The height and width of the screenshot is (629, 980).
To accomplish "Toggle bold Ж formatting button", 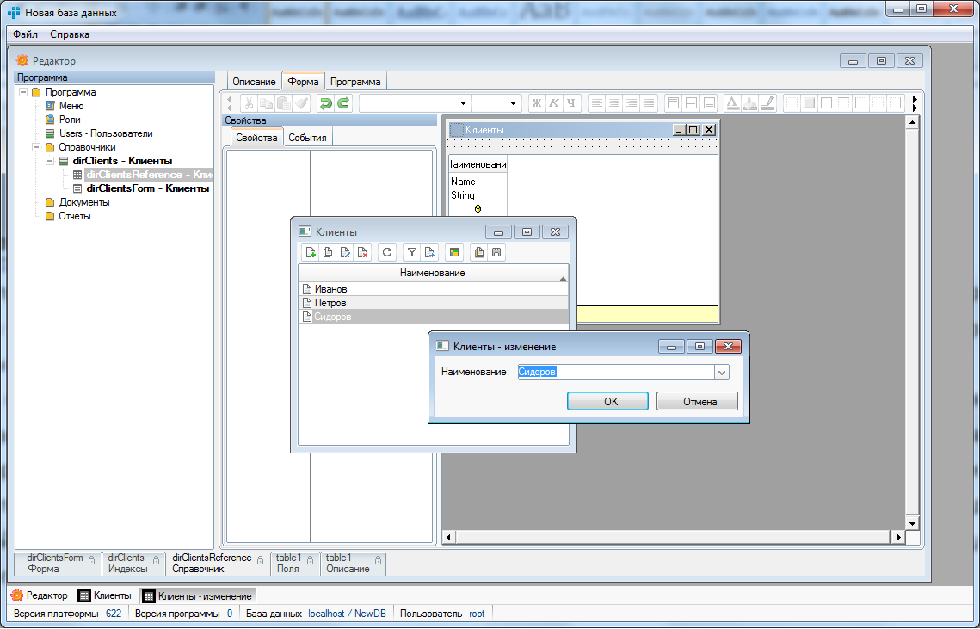I will pyautogui.click(x=536, y=103).
